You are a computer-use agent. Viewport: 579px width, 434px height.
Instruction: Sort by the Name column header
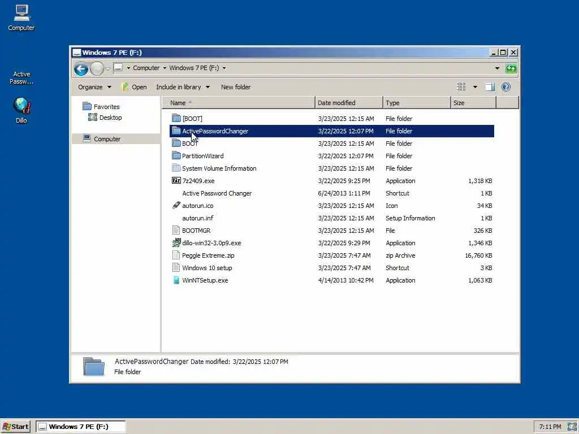[238, 103]
